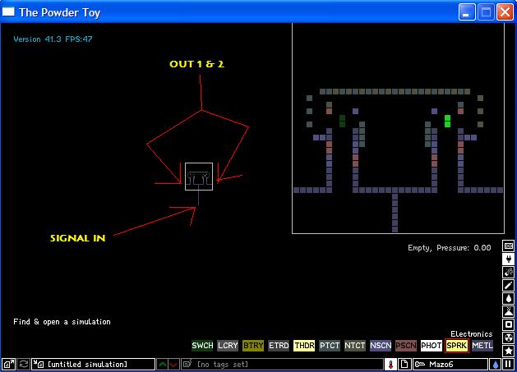Image resolution: width=517 pixels, height=372 pixels.
Task: Click the vote up arrow
Action: pyautogui.click(x=163, y=364)
